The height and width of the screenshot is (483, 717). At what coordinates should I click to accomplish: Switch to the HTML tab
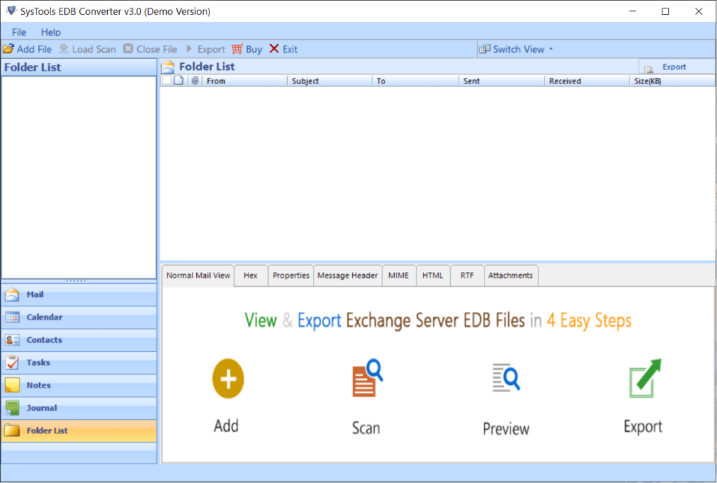pos(433,275)
